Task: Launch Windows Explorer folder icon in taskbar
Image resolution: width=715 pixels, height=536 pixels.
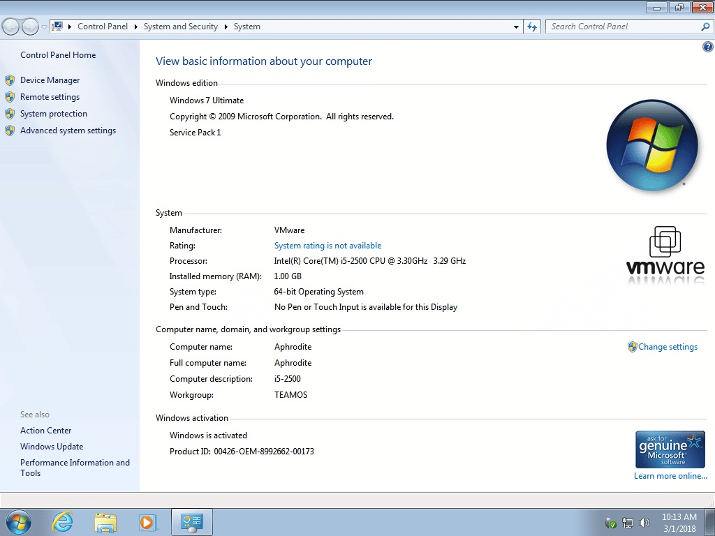Action: click(105, 521)
